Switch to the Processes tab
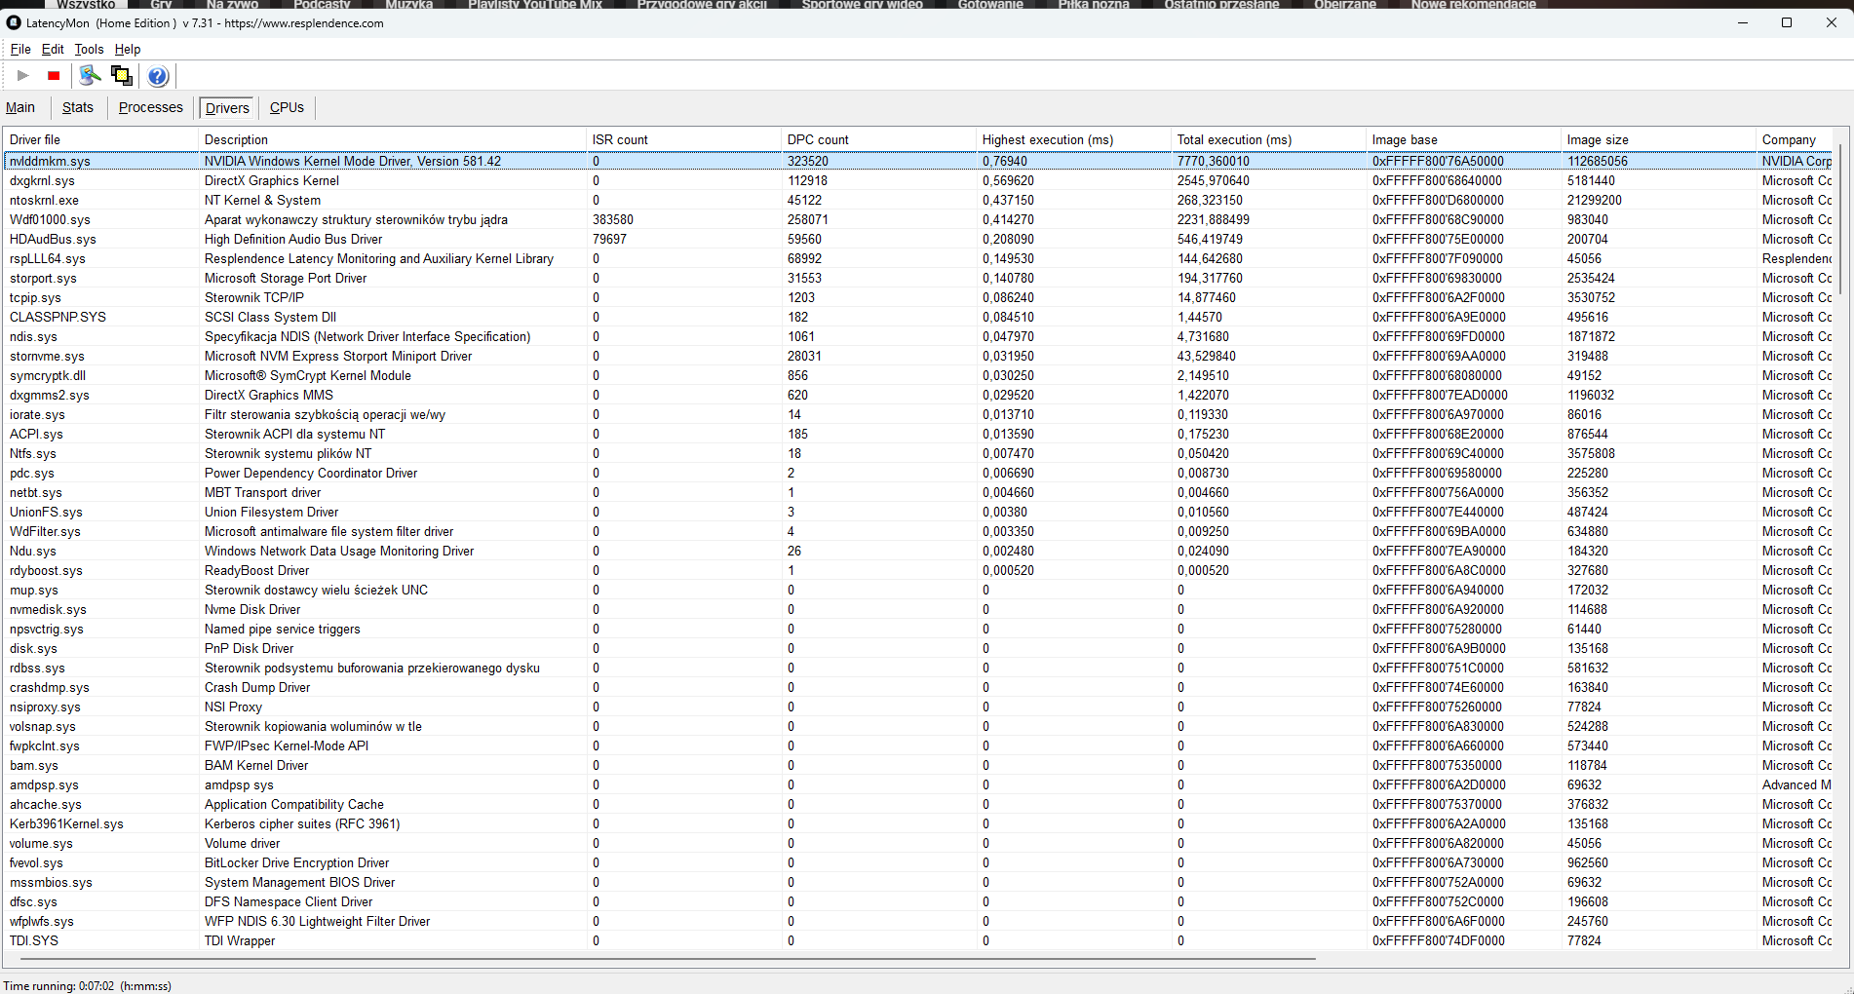1854x994 pixels. (150, 107)
